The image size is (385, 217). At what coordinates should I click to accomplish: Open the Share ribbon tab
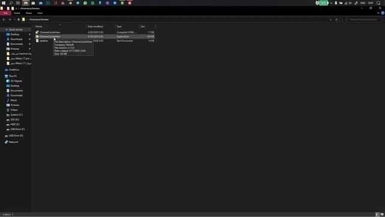tap(29, 13)
